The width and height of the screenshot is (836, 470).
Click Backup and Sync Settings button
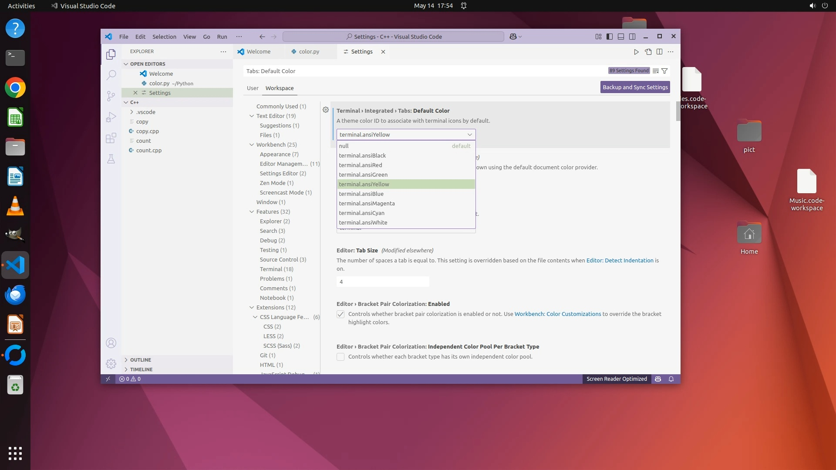[x=635, y=87]
